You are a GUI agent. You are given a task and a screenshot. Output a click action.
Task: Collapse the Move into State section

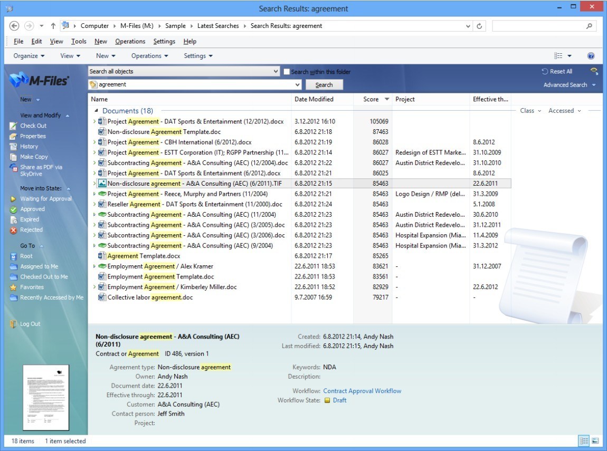pos(69,189)
